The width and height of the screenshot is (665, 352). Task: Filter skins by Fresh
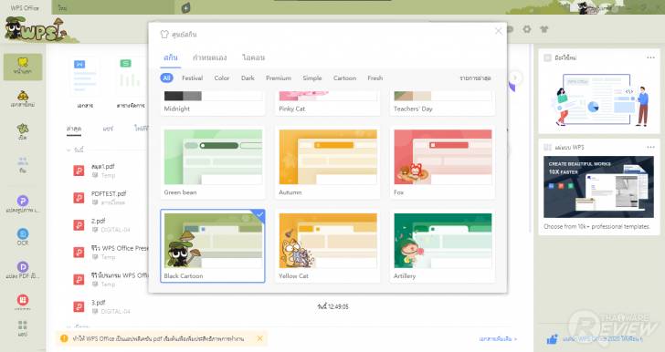375,78
